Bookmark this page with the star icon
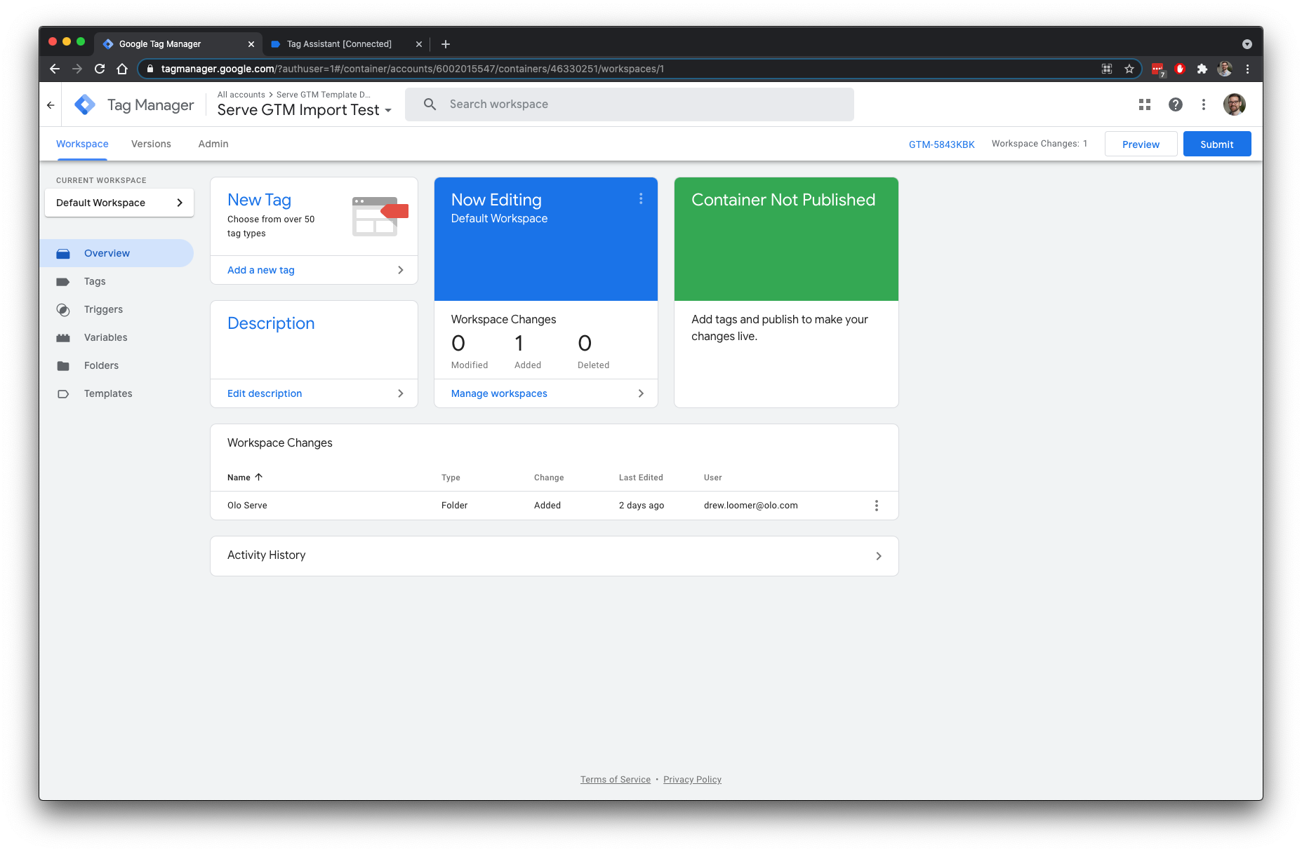Viewport: 1302px width, 852px height. 1129,69
